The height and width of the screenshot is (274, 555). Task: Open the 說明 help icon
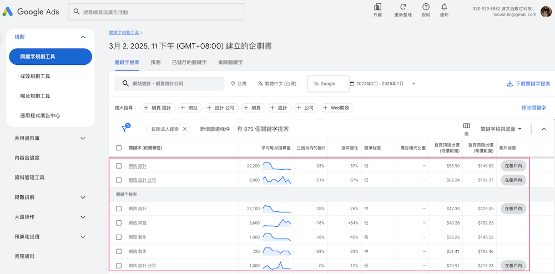426,10
